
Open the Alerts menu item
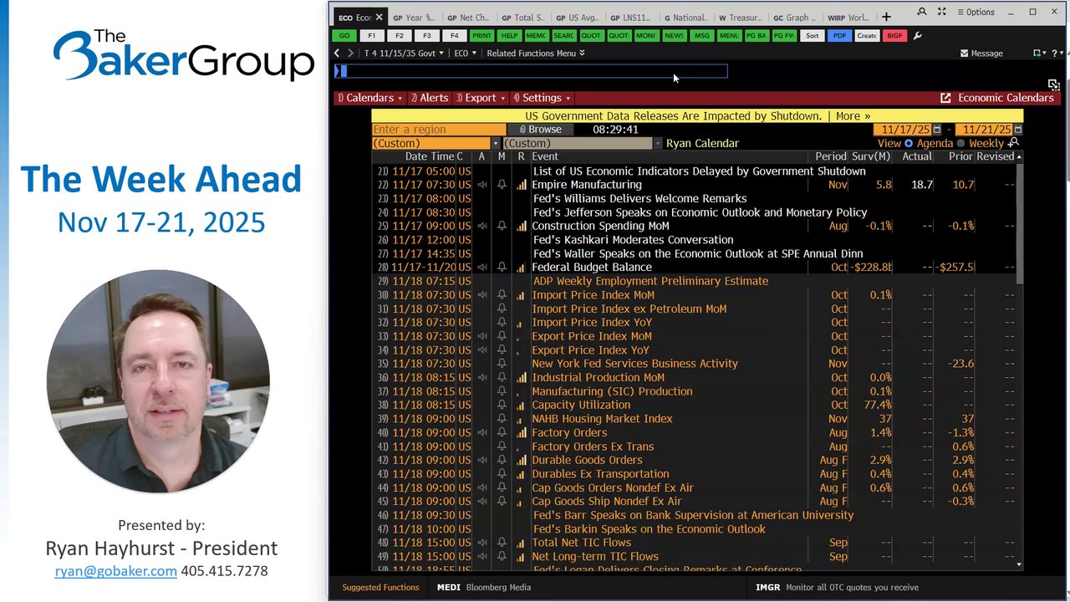(429, 98)
